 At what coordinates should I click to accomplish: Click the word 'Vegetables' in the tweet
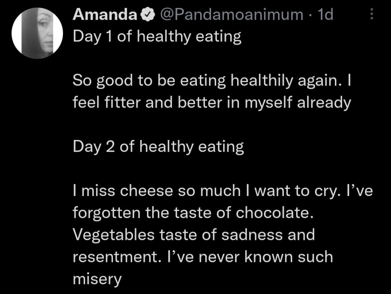[114, 235]
